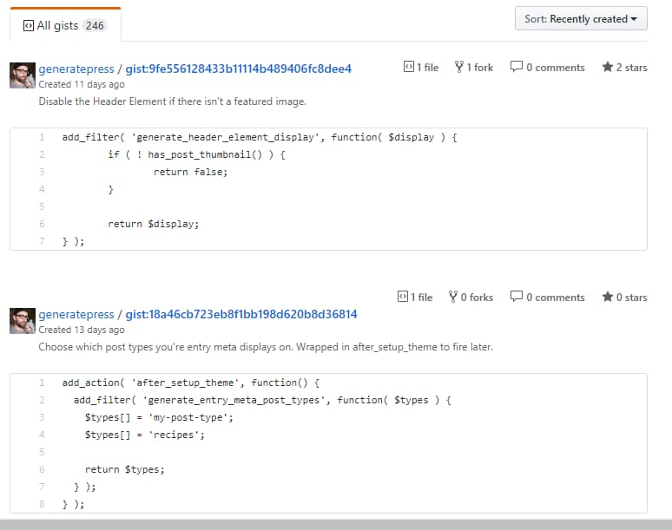Open generatepress link on second gist
Viewport: 672px width, 530px height.
(x=76, y=314)
